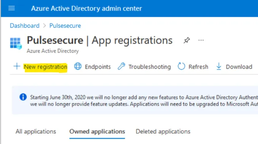Select the Owned applications tab
The height and width of the screenshot is (144, 258).
click(x=97, y=131)
